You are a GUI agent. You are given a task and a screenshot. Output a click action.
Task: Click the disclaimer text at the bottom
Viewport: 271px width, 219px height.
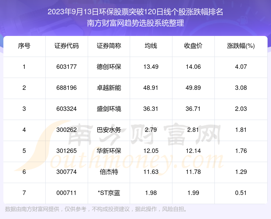coord(96,209)
